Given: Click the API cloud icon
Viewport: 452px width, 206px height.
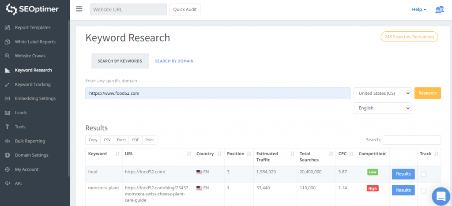Looking at the screenshot, I should pyautogui.click(x=7, y=184).
